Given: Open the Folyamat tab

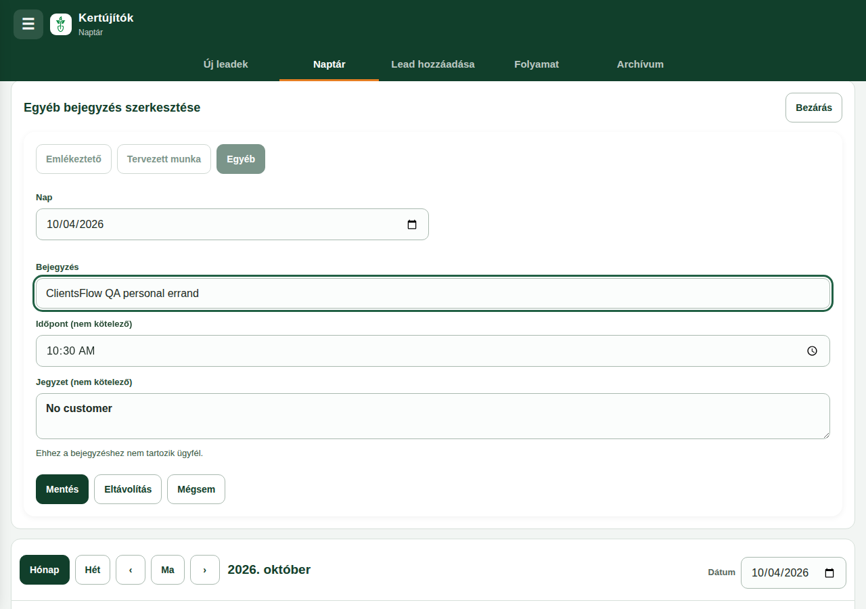Looking at the screenshot, I should tap(537, 64).
